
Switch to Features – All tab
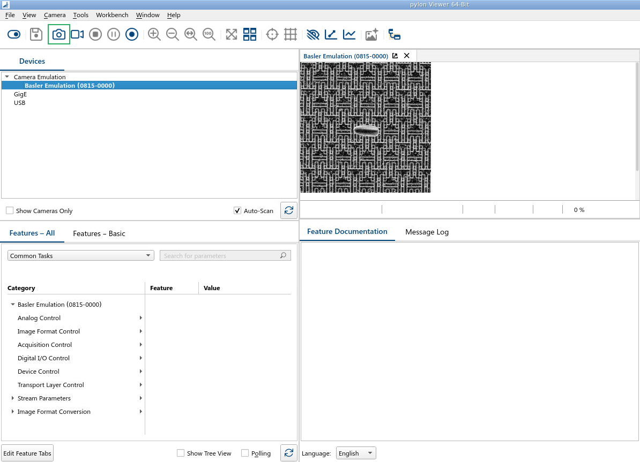point(32,233)
